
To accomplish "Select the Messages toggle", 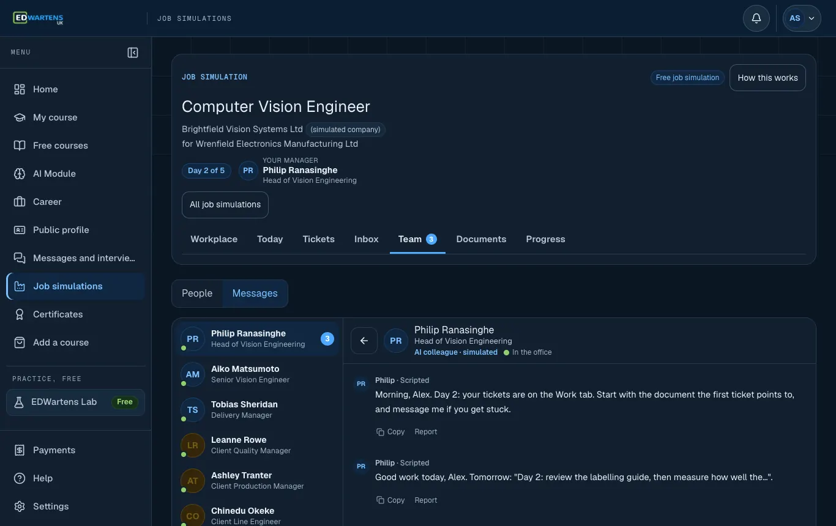I will (255, 294).
